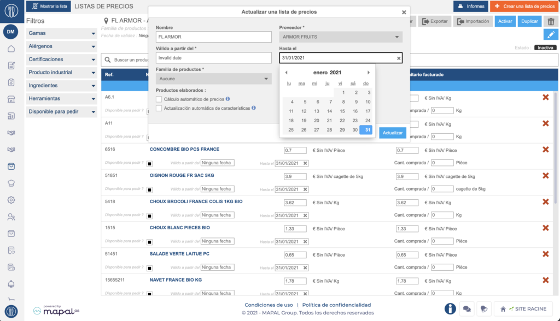Remove the CHOUX BLANC PIECES BIO row with red X
This screenshot has width=560, height=321.
545,228
